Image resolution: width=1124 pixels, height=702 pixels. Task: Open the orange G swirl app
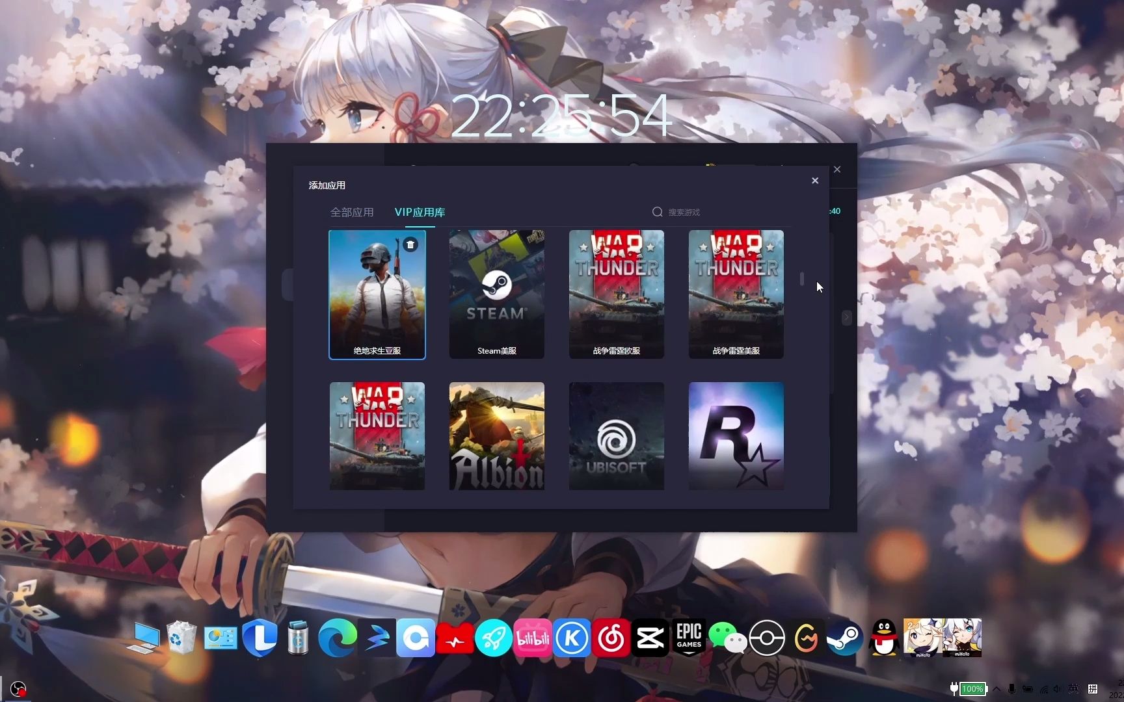point(806,638)
